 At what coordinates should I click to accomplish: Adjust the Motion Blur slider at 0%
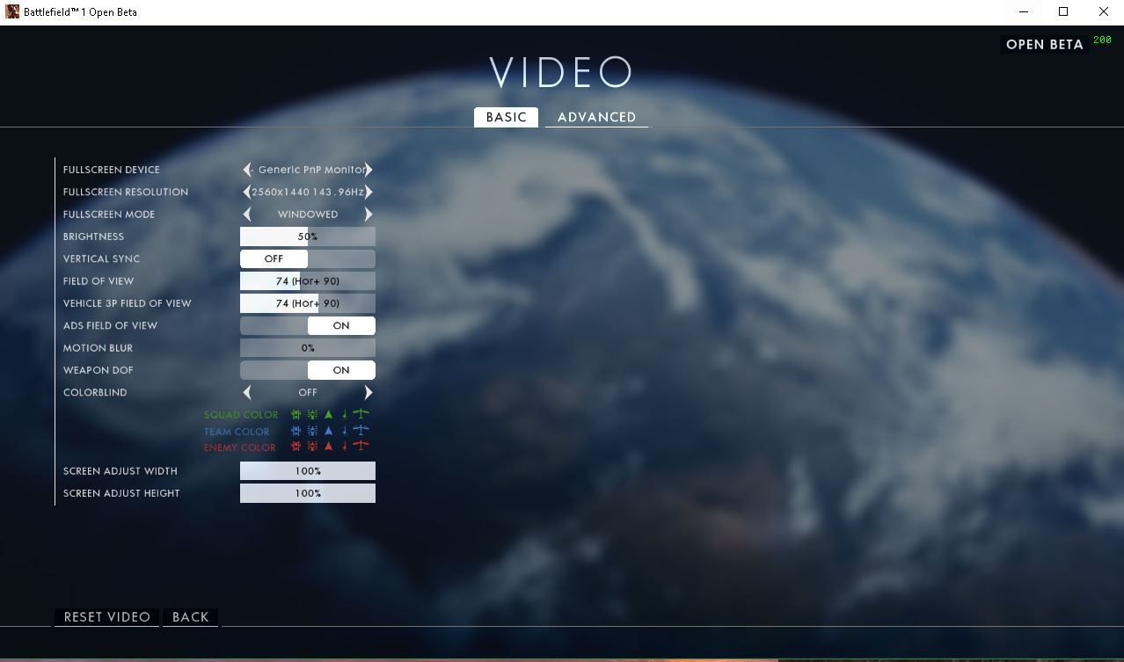pyautogui.click(x=308, y=348)
